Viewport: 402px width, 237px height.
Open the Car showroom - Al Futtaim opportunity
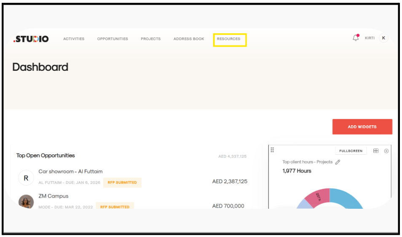coord(70,172)
